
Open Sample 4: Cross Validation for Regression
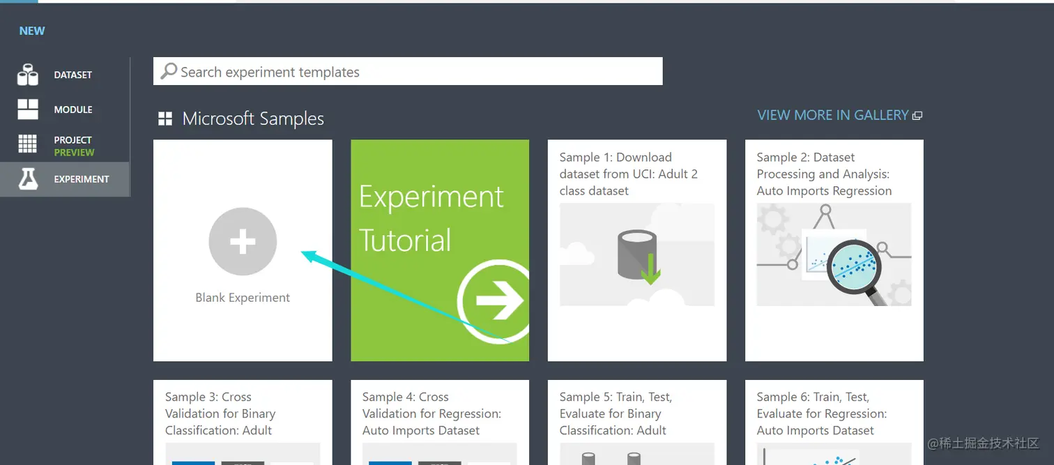point(440,422)
